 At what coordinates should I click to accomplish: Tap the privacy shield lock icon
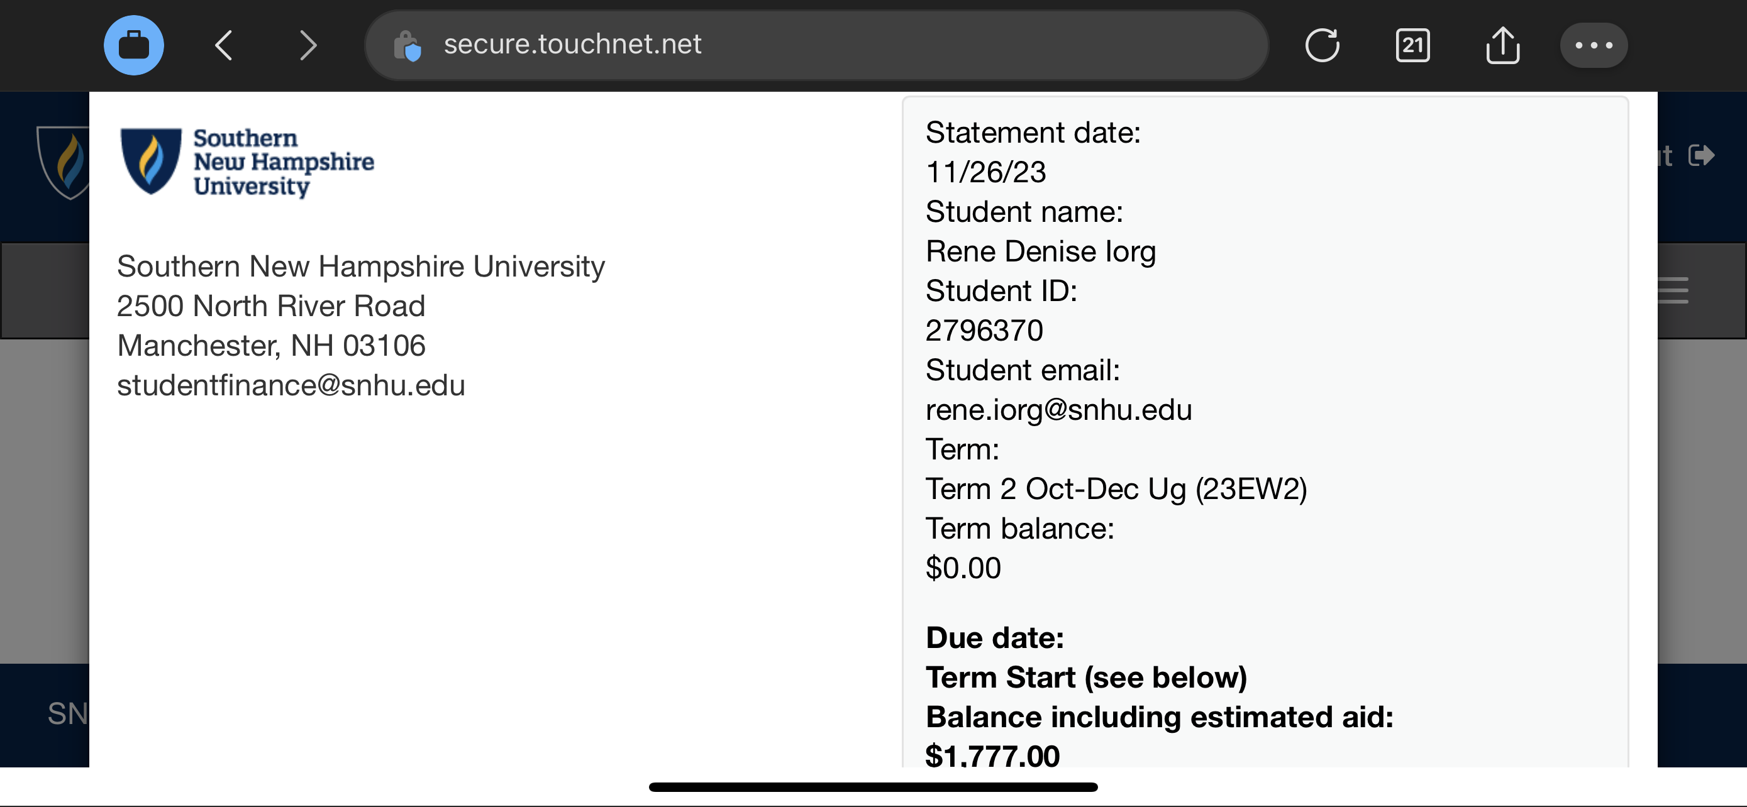coord(408,45)
